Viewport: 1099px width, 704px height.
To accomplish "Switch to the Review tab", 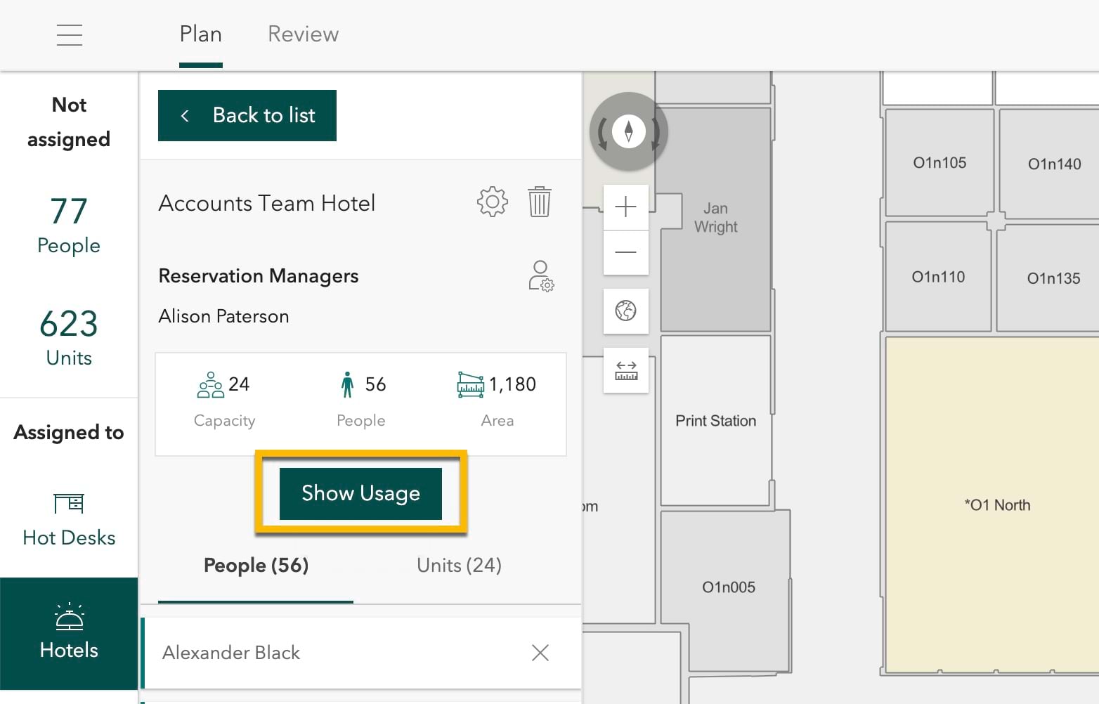I will pyautogui.click(x=303, y=34).
